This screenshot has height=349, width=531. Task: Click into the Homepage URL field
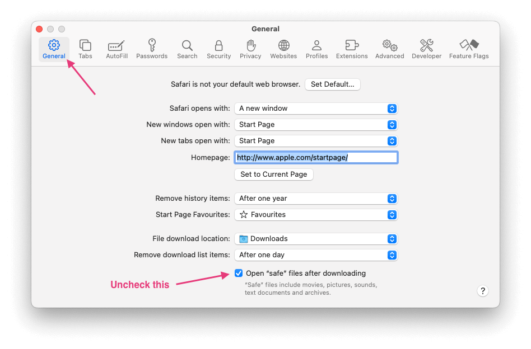(x=316, y=158)
